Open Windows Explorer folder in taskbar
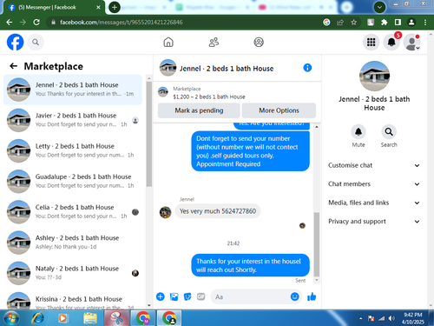Screen dimensions: 434x326 tap(90, 318)
